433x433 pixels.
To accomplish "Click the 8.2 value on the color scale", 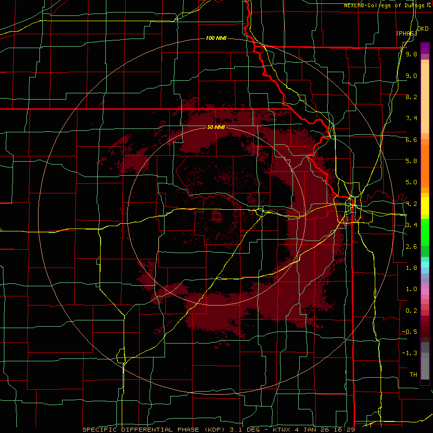I will (x=411, y=97).
